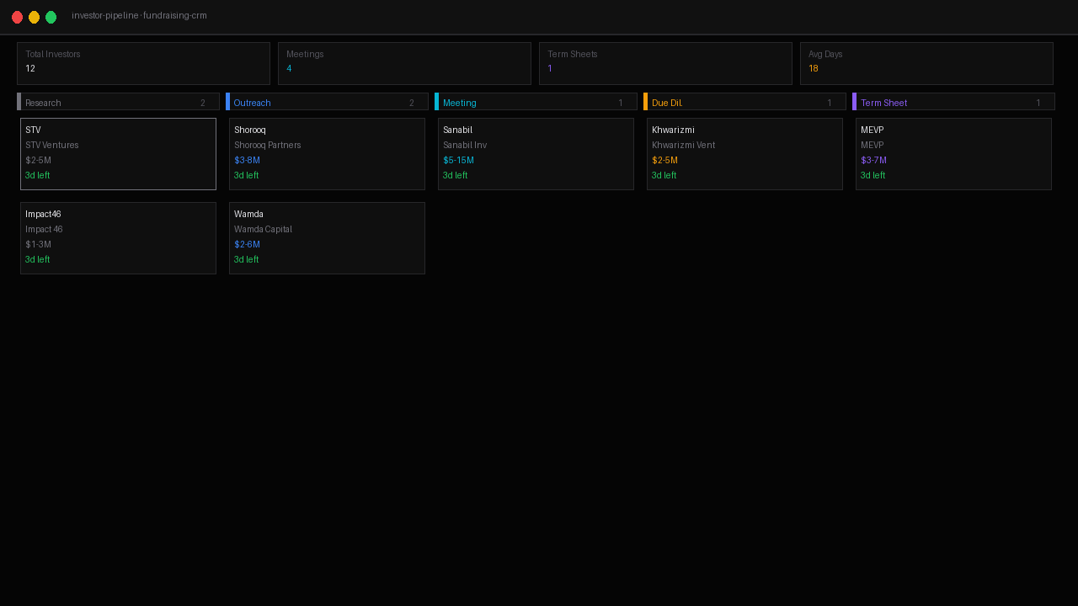Open the STV investor card
The height and width of the screenshot is (606, 1078).
pos(118,154)
